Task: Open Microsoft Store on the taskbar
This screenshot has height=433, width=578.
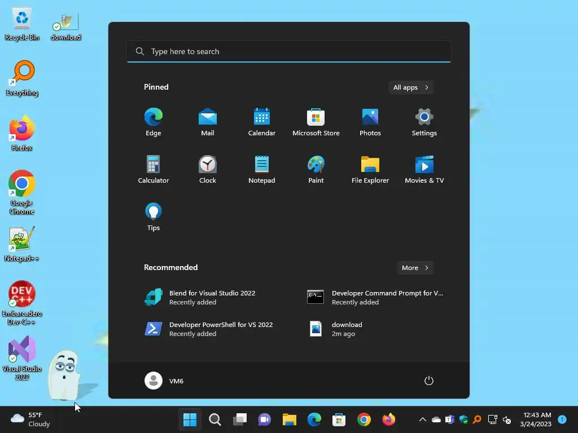Action: (339, 419)
